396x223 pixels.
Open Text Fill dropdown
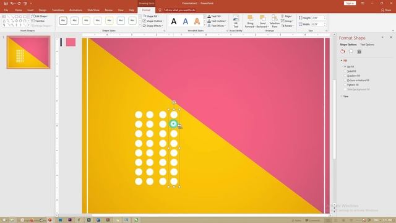click(x=215, y=16)
